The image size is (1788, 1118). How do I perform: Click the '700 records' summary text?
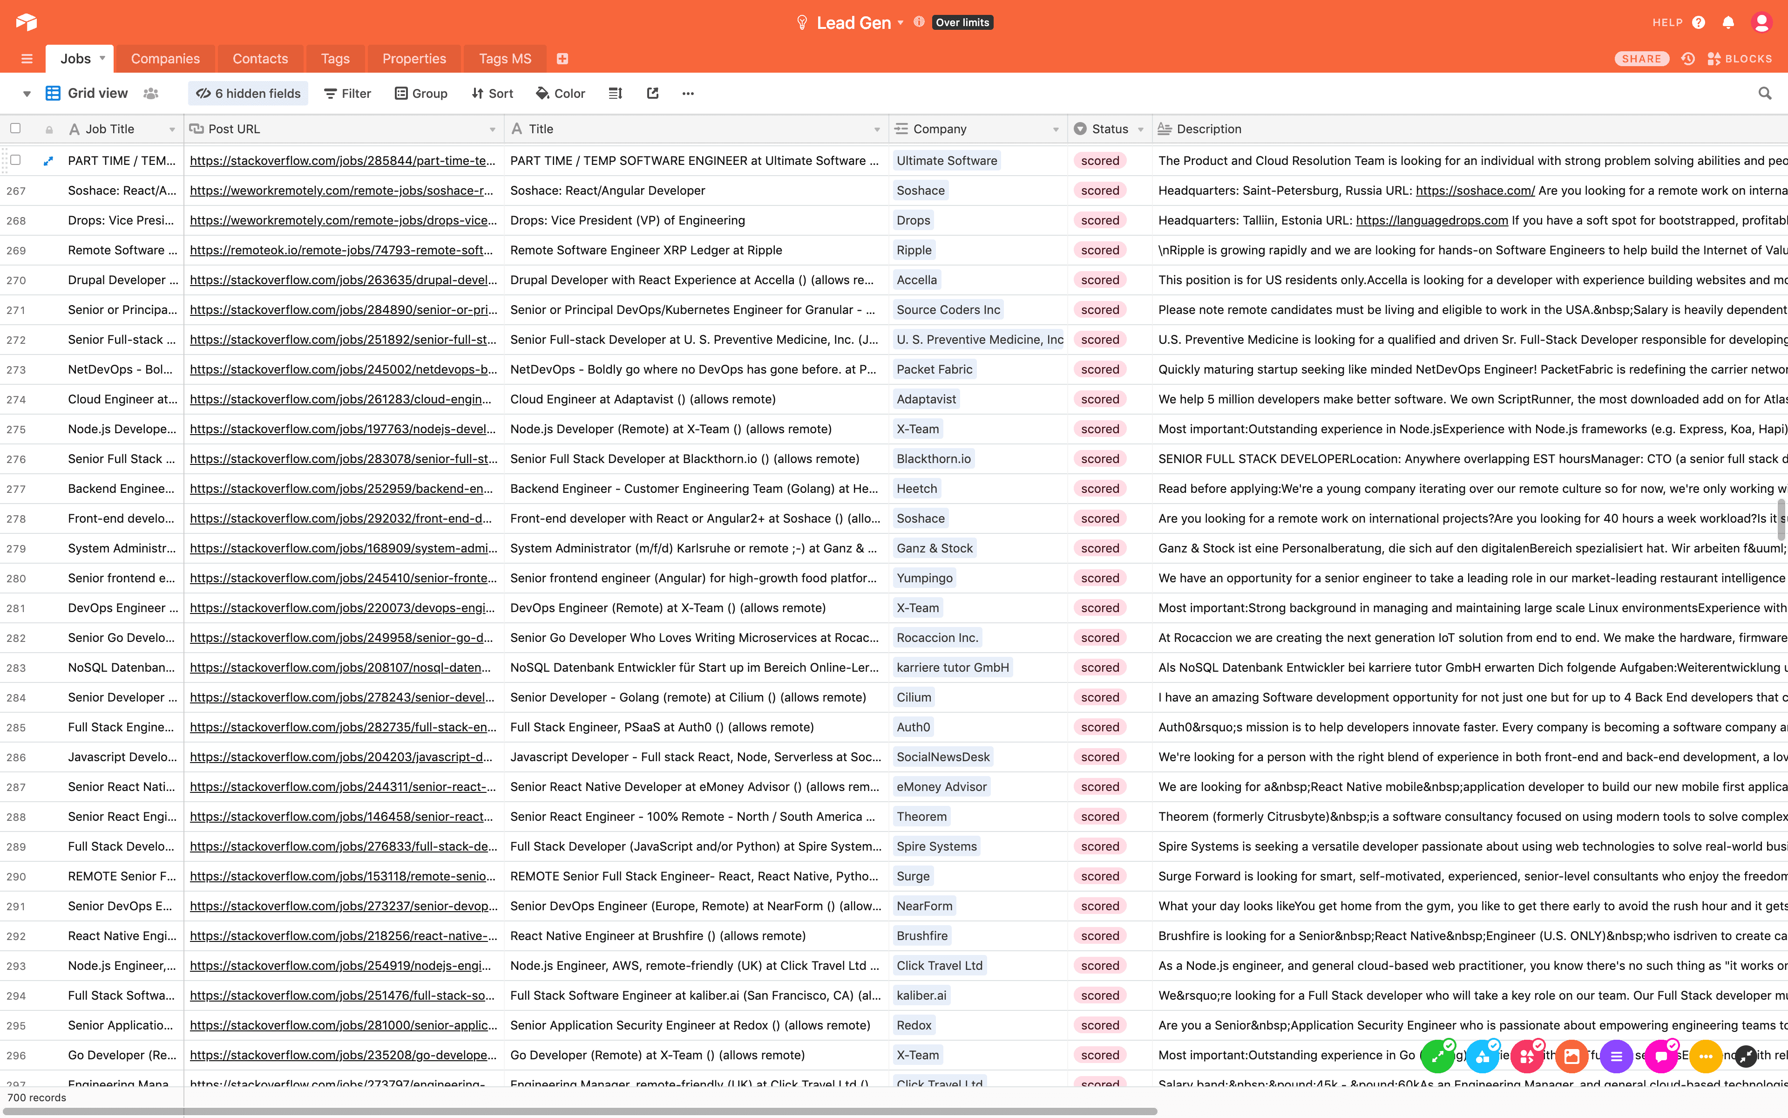point(36,1098)
